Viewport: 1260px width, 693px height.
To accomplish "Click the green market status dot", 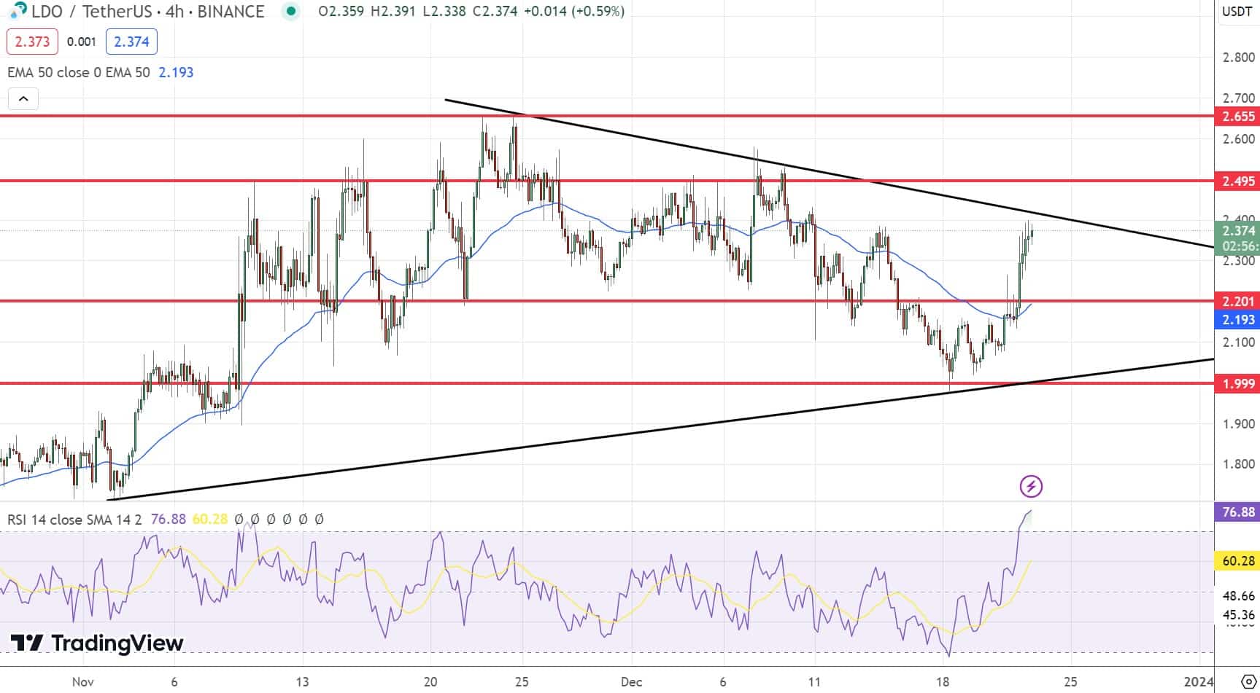I will 290,12.
